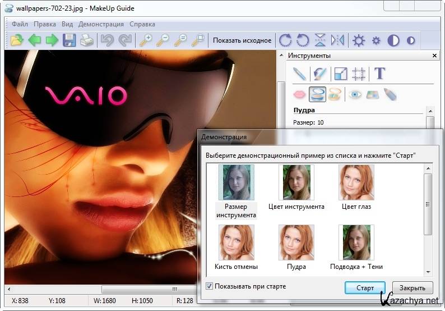
Task: Open the Демонстрация menu
Action: (x=101, y=24)
